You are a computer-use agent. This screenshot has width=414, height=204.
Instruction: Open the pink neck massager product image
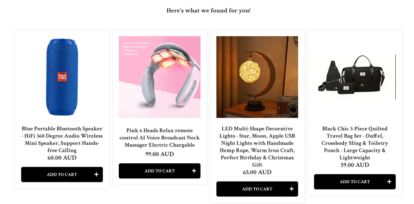(159, 77)
